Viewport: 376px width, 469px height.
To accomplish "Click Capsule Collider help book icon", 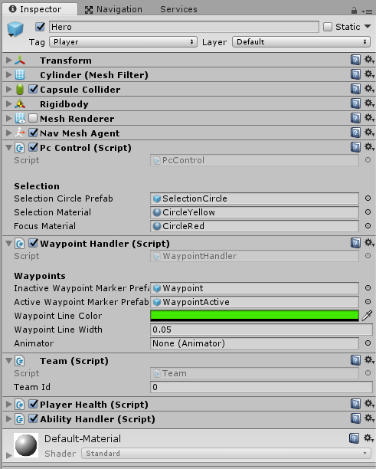I will click(355, 89).
